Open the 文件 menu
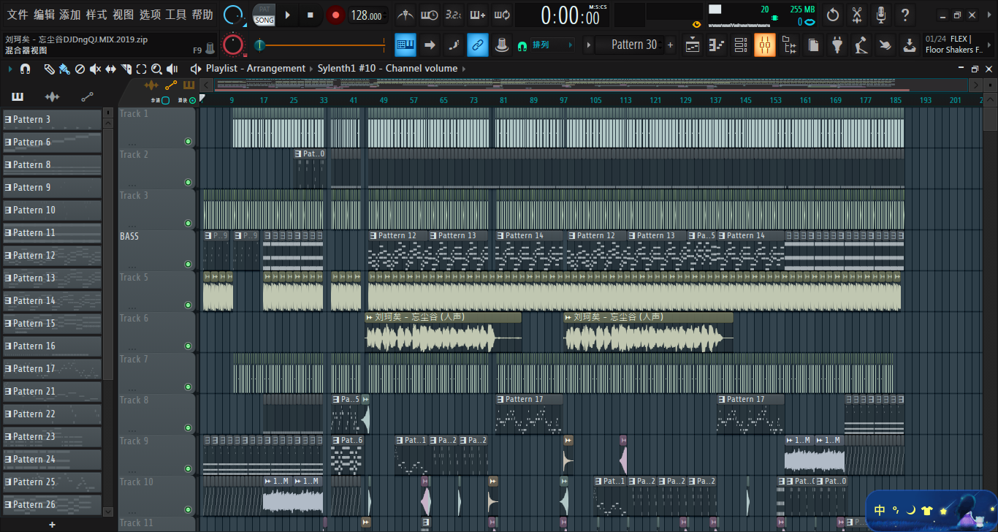This screenshot has width=998, height=532. 18,15
